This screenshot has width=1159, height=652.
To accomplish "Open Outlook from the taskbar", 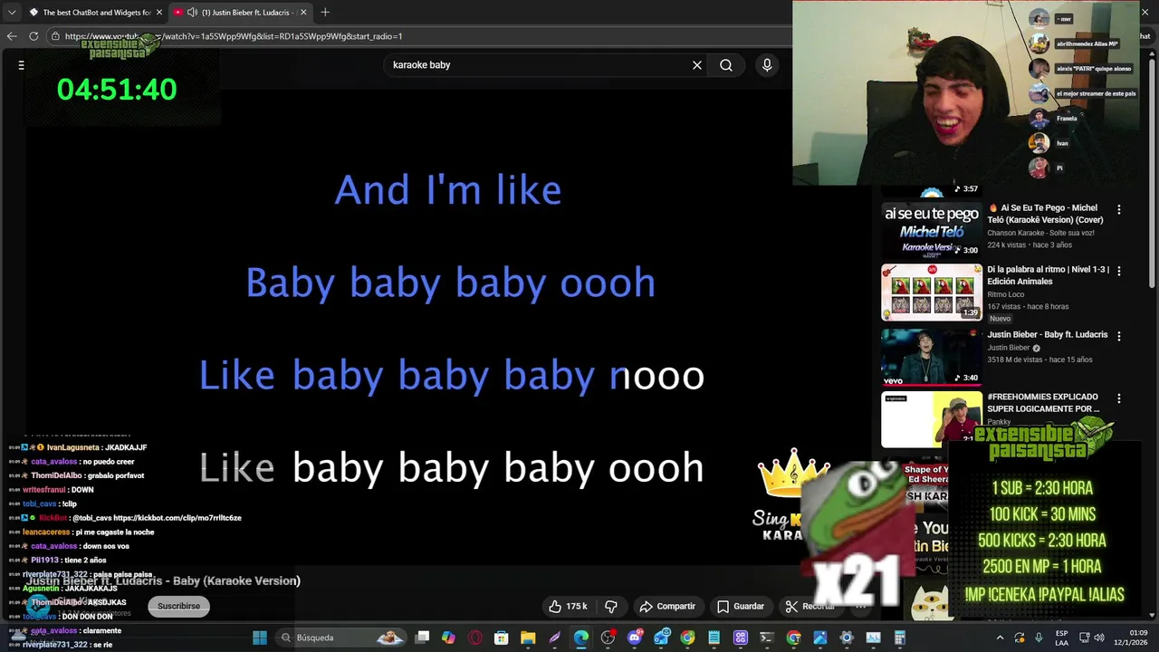I will pos(661,638).
